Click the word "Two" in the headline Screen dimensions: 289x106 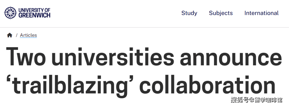tap(26, 57)
